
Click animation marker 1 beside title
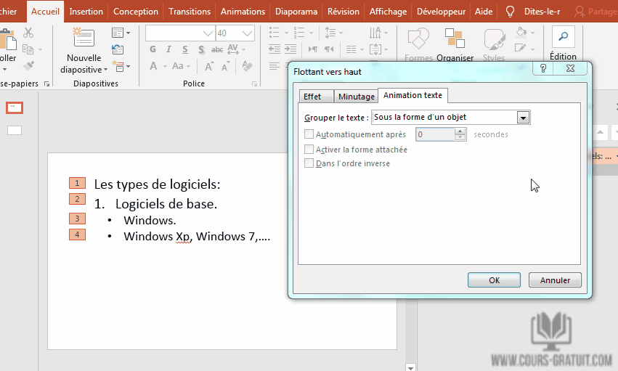[x=77, y=183]
